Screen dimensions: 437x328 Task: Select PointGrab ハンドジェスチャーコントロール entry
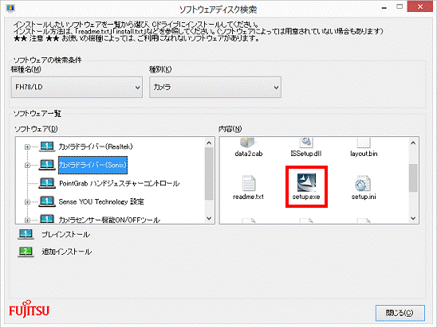click(x=120, y=183)
